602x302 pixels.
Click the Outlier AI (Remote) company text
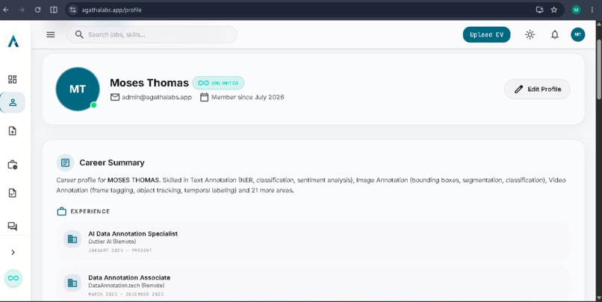coord(112,242)
